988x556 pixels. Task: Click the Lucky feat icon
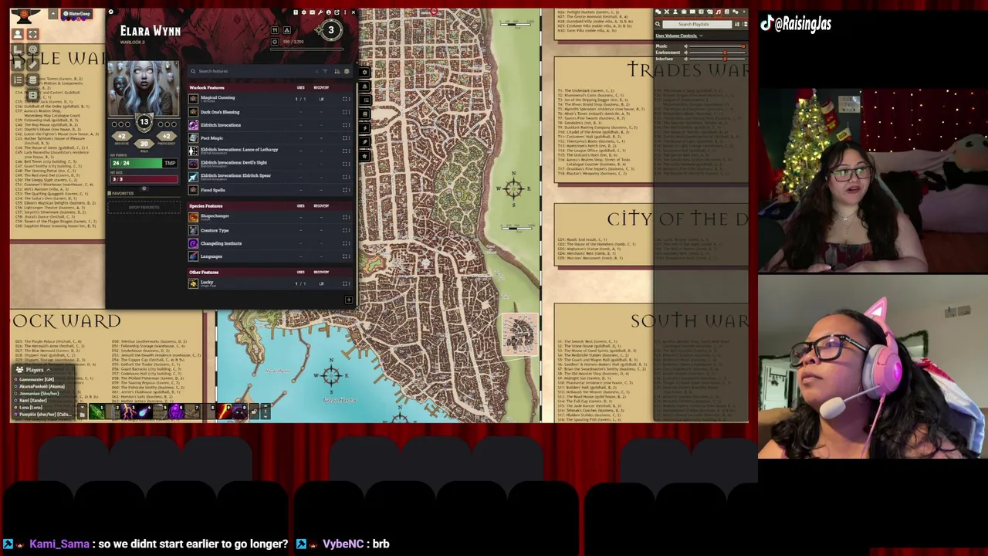click(x=193, y=283)
